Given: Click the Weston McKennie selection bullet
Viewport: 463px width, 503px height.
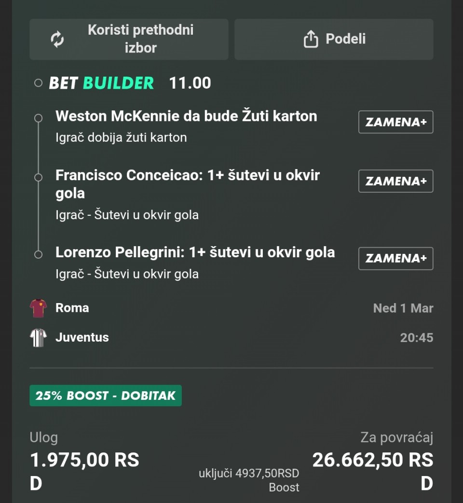Looking at the screenshot, I should pos(39,118).
